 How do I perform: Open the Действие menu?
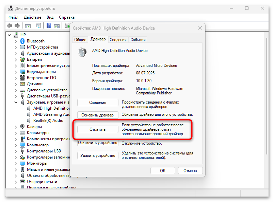coord(32,17)
